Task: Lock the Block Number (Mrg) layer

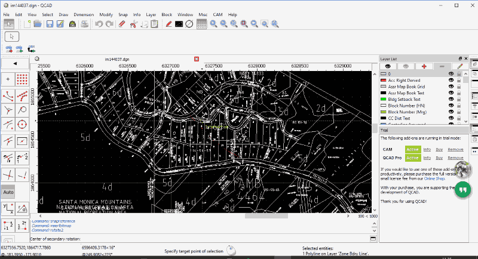Action: 459,112
